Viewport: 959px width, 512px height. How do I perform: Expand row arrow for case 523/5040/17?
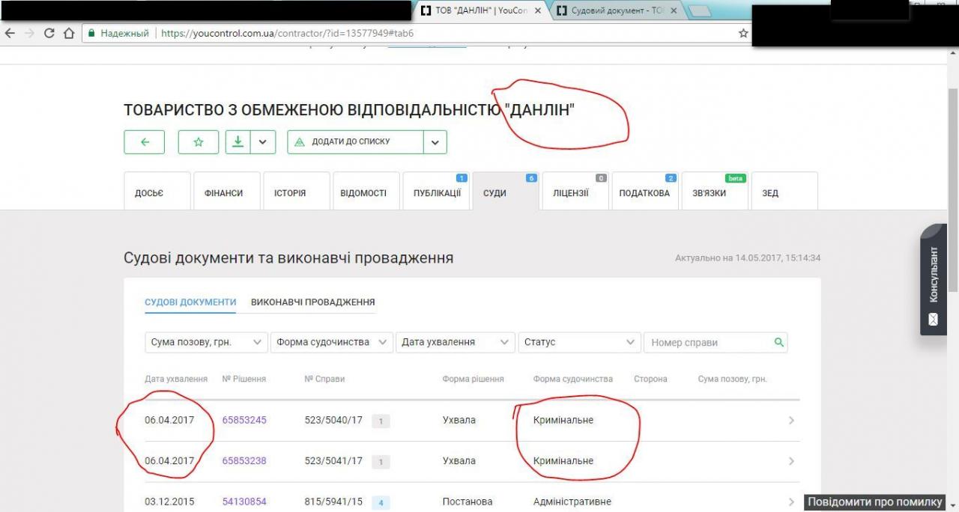792,421
